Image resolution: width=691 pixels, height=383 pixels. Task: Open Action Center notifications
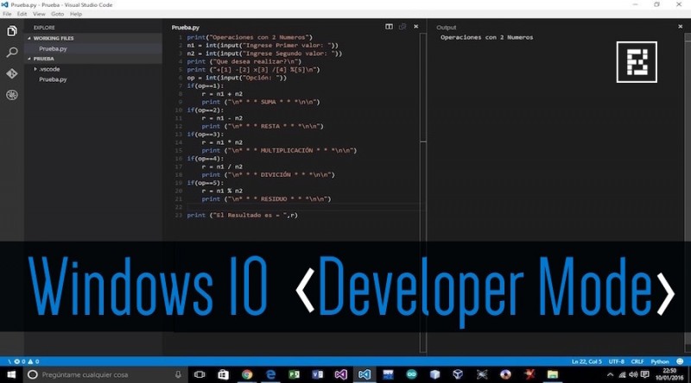[645, 375]
